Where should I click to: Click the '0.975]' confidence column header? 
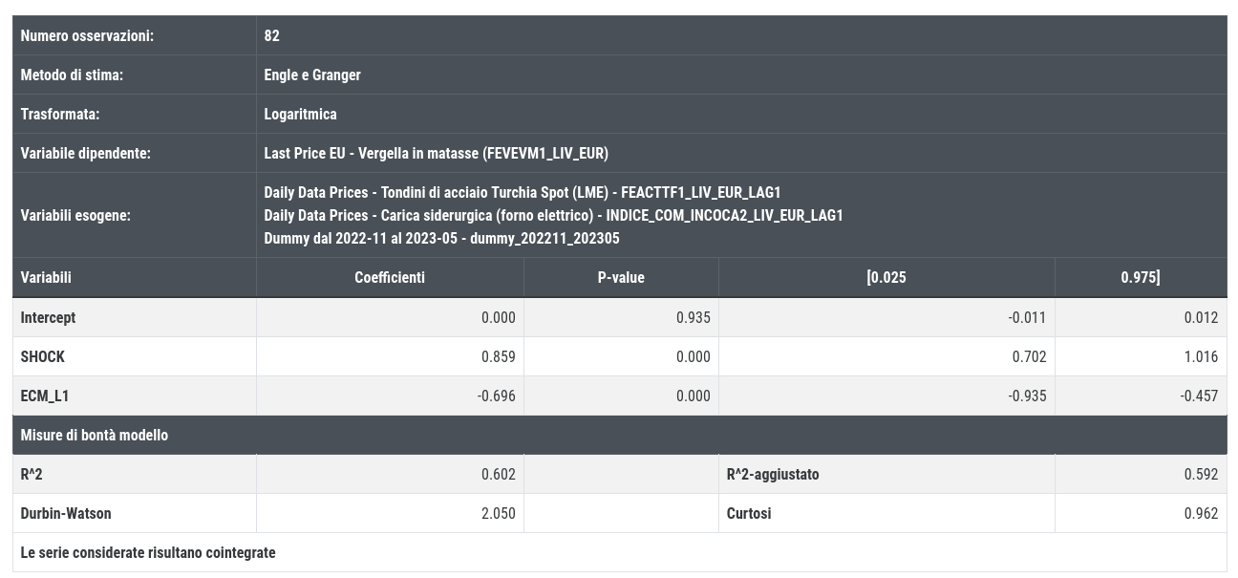(1141, 277)
